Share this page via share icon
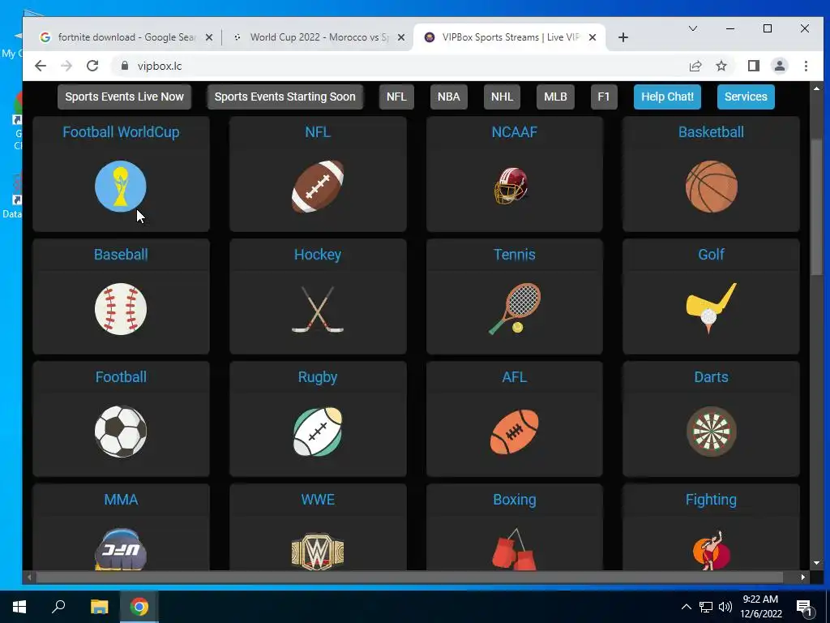Viewport: 830px width, 623px height. click(x=695, y=66)
